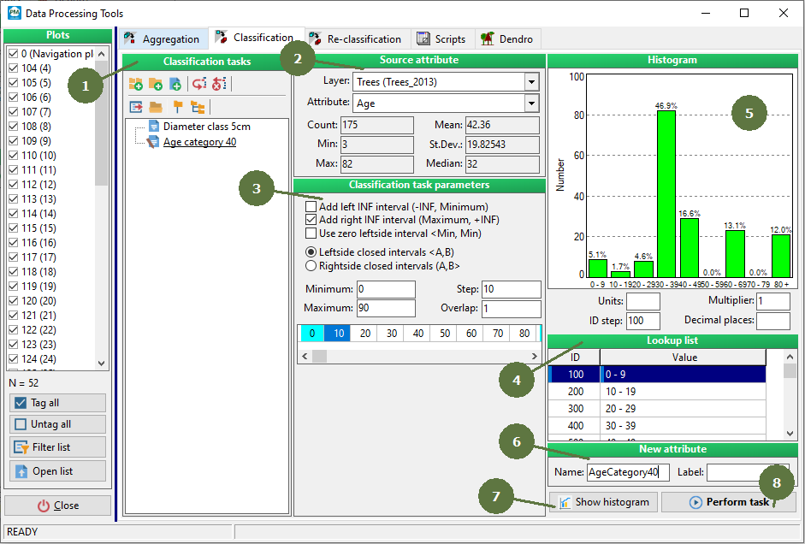Image resolution: width=805 pixels, height=544 pixels.
Task: Toggle checkbox for plot 110 (10)
Action: tap(13, 156)
